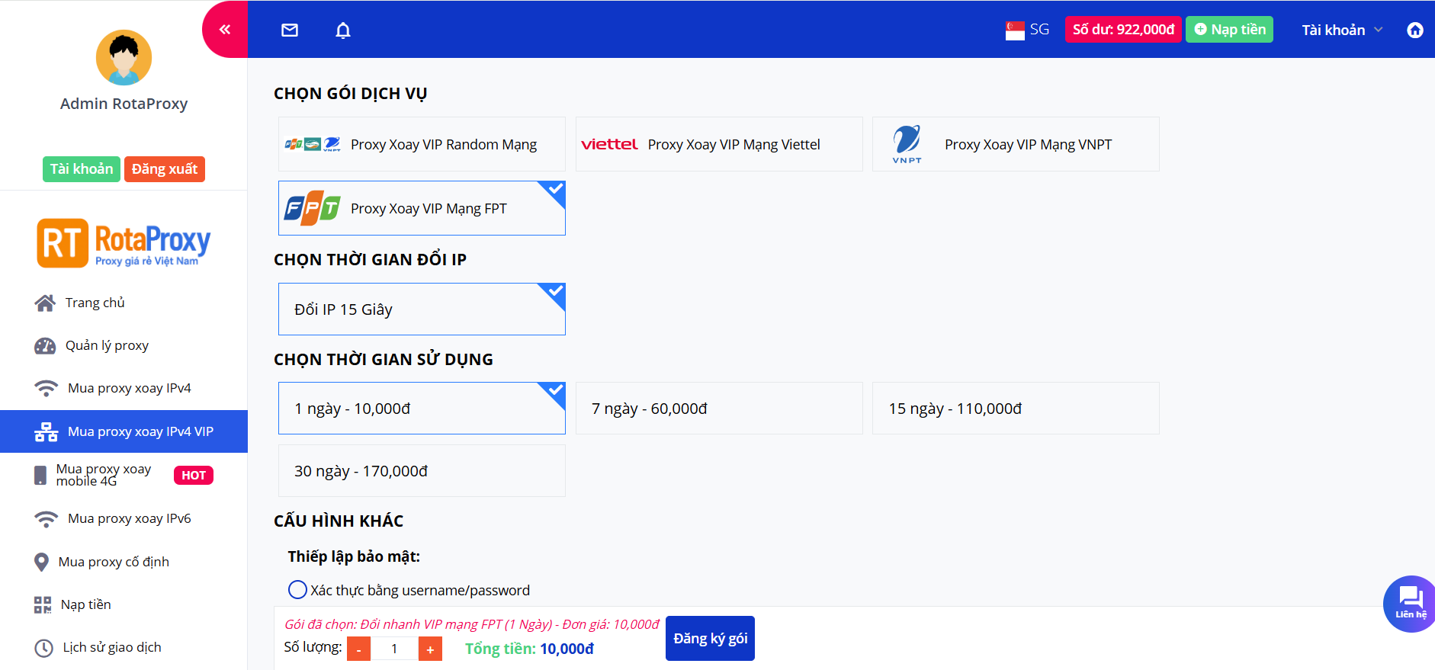Click the FPT logo
This screenshot has height=670, width=1435.
click(x=313, y=208)
